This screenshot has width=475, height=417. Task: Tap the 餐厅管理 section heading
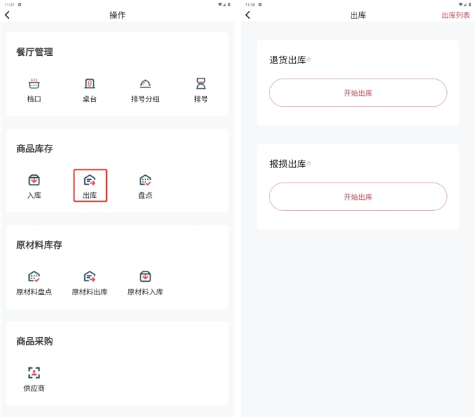(34, 52)
